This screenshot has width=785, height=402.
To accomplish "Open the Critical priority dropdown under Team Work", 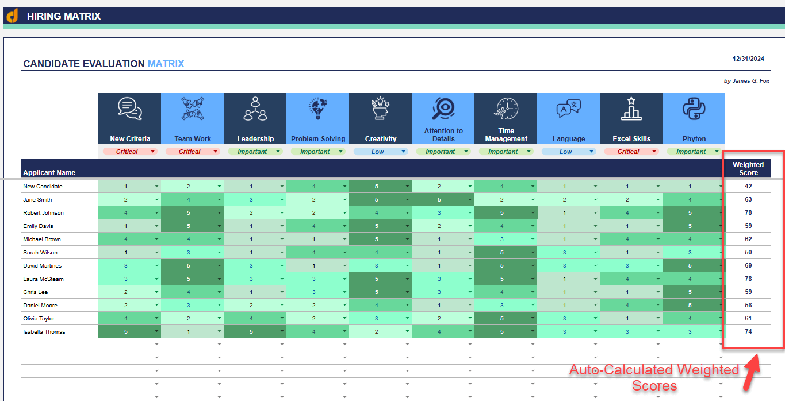I will pyautogui.click(x=192, y=151).
